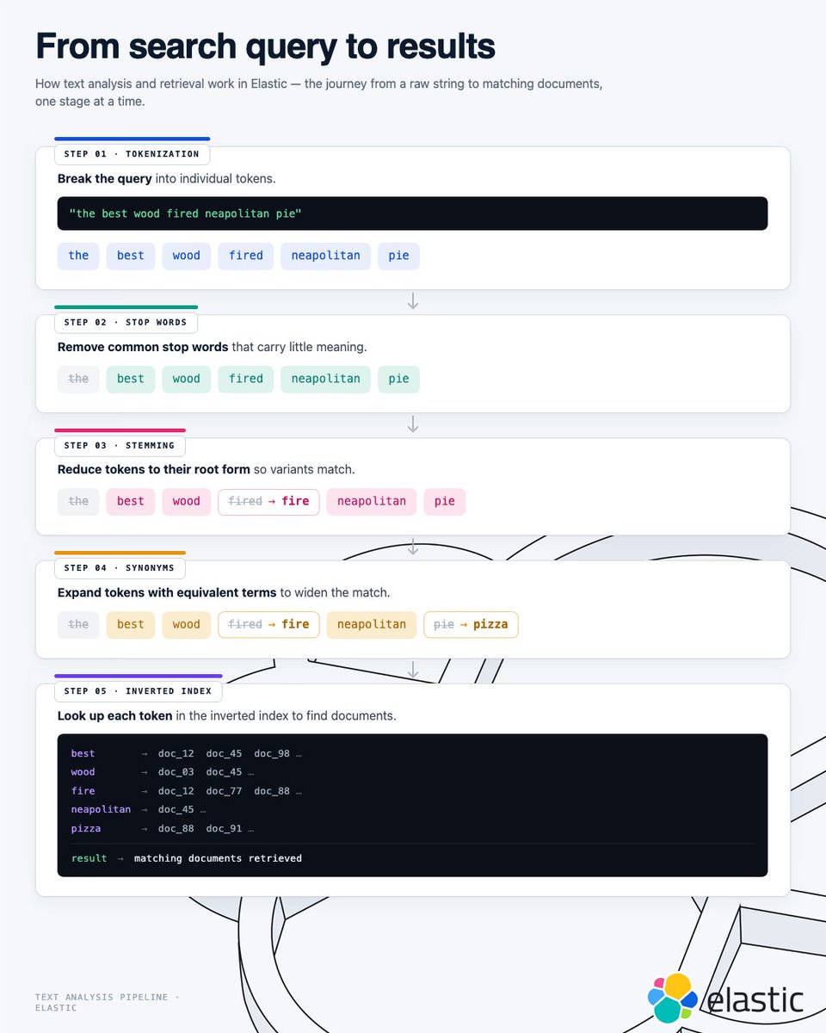Select the "neapolitan" chip in Tokenization step
Viewport: 826px width, 1033px height.
(326, 256)
